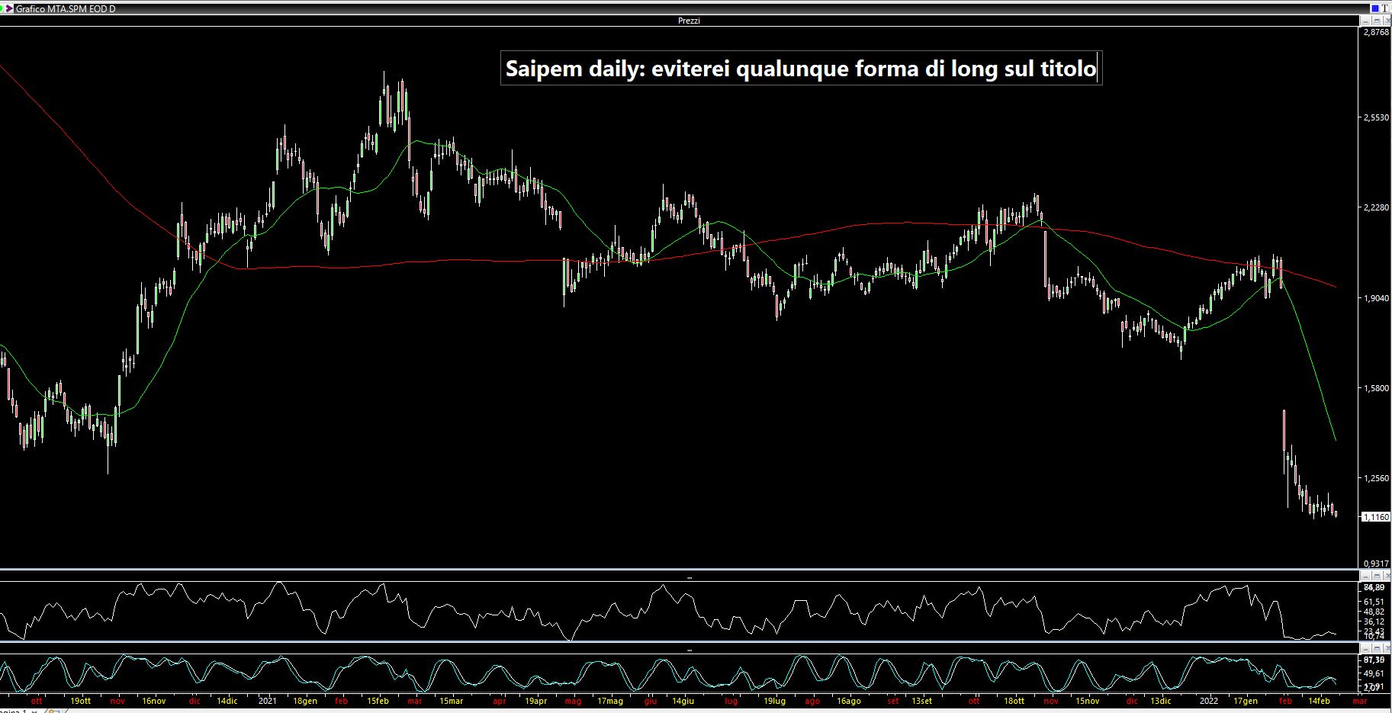Close the Pagina 1 tab
The width and height of the screenshot is (1392, 713).
[x=34, y=711]
